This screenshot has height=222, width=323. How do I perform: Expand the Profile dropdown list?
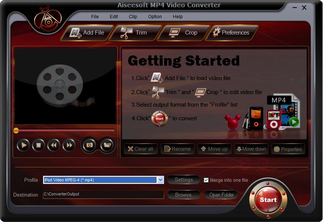point(160,180)
